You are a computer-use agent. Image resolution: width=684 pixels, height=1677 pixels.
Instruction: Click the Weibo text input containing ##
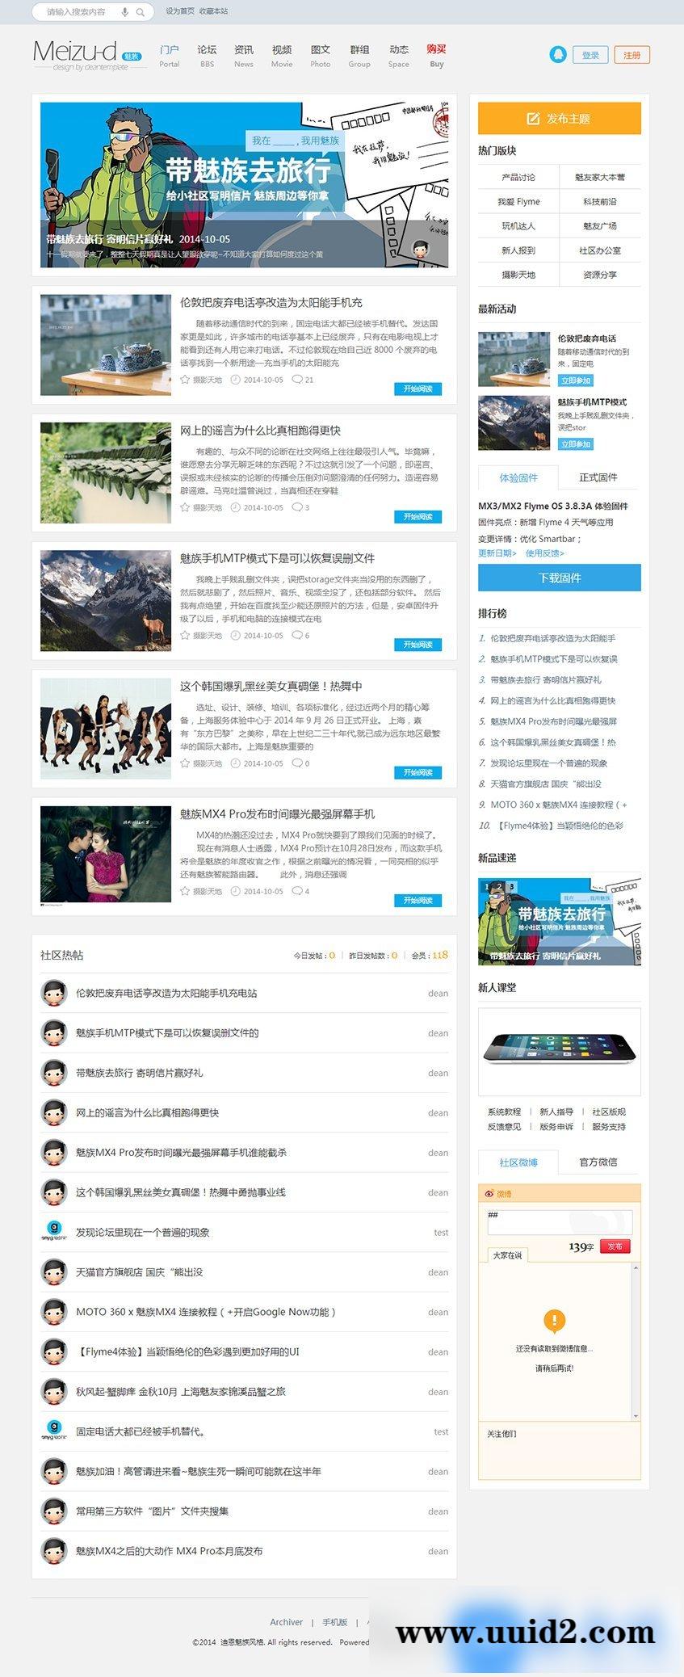560,1221
